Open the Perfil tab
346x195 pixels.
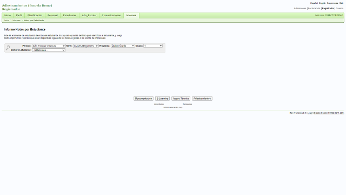[x=19, y=15]
